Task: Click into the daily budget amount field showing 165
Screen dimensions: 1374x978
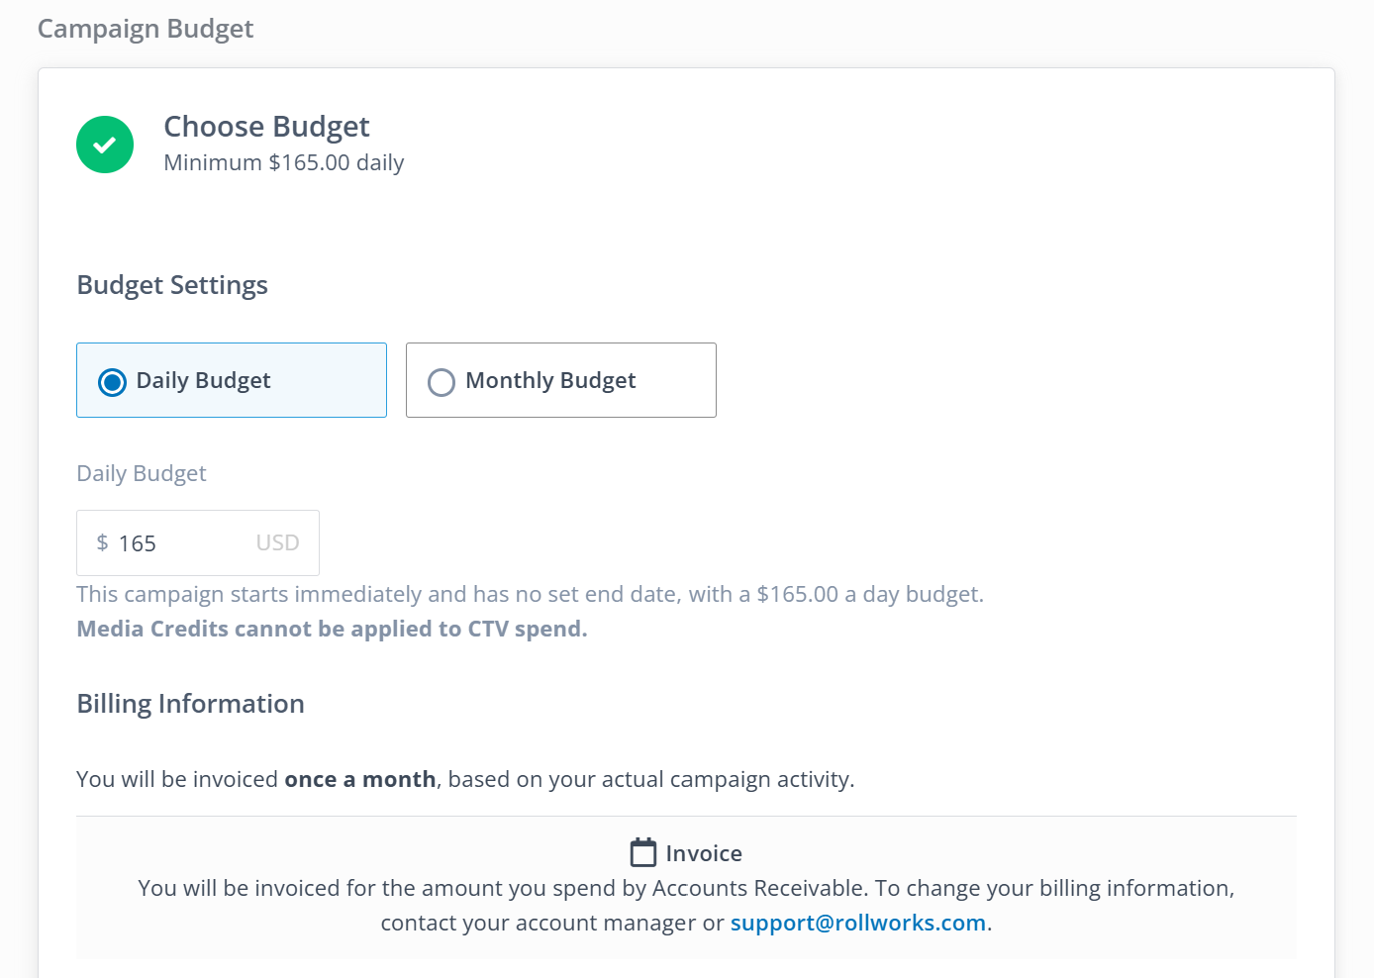Action: 178,543
